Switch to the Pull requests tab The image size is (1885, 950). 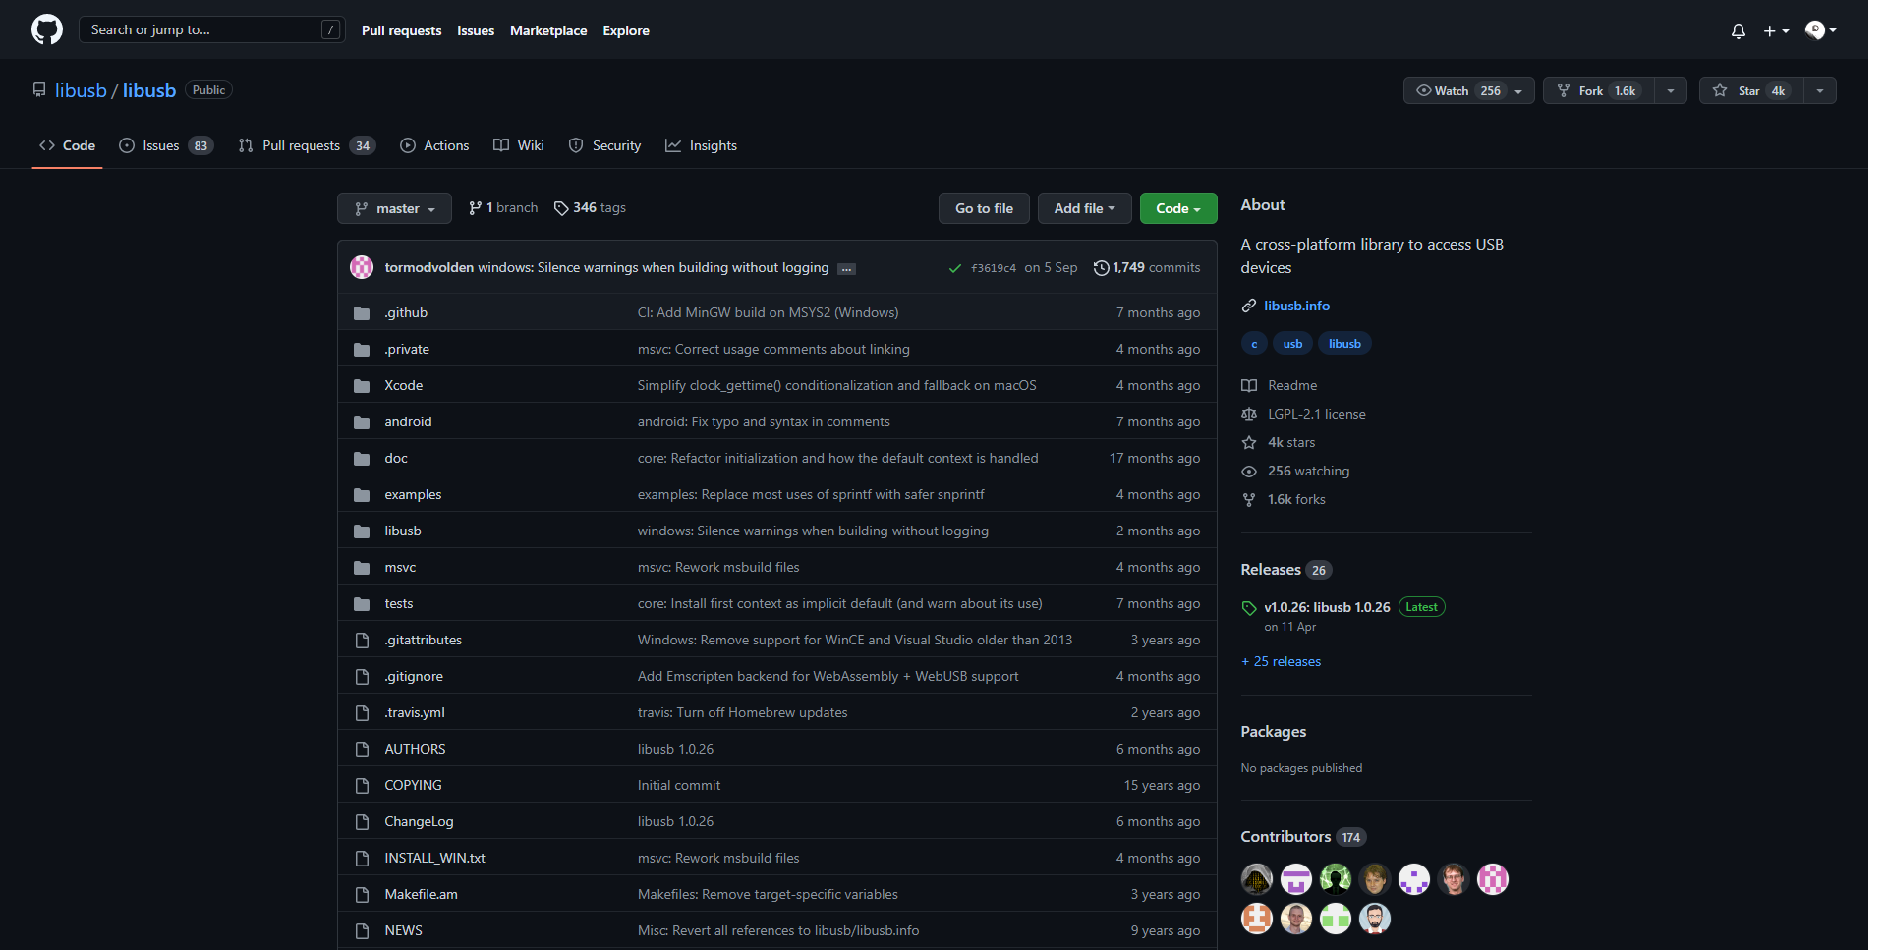[x=307, y=145]
